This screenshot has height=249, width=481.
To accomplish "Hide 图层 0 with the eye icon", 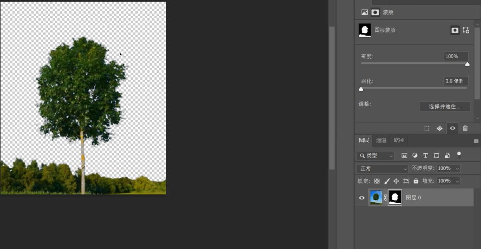I will [x=362, y=198].
